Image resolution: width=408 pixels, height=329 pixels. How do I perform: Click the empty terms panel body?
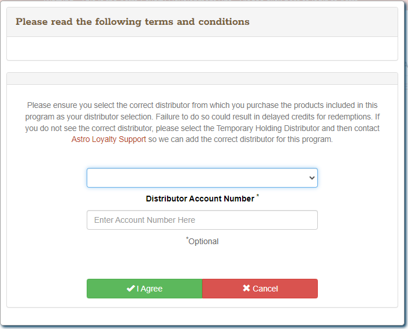[x=202, y=48]
